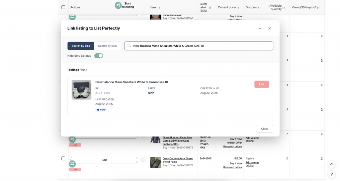Screen dimensions: 340x181
Task: Switch to Search by SKU tab
Action: coord(108,46)
